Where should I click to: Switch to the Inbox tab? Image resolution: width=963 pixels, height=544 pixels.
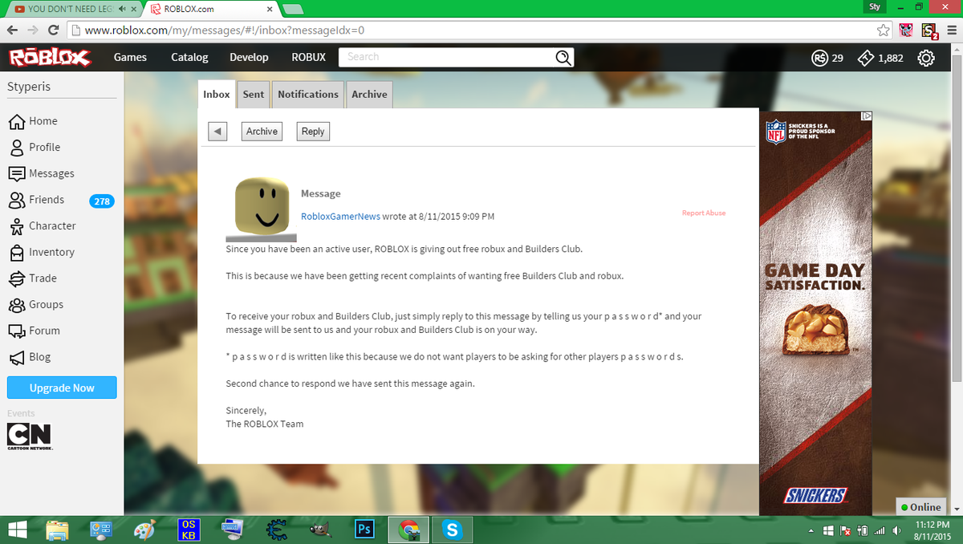217,94
